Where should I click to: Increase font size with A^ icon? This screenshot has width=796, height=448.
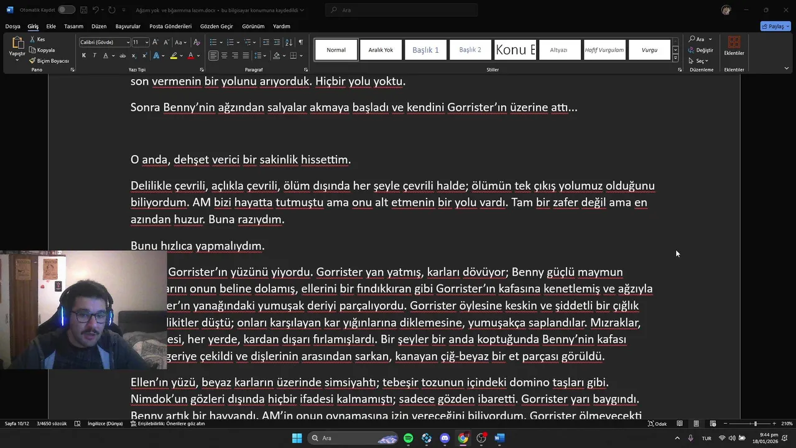pyautogui.click(x=156, y=42)
